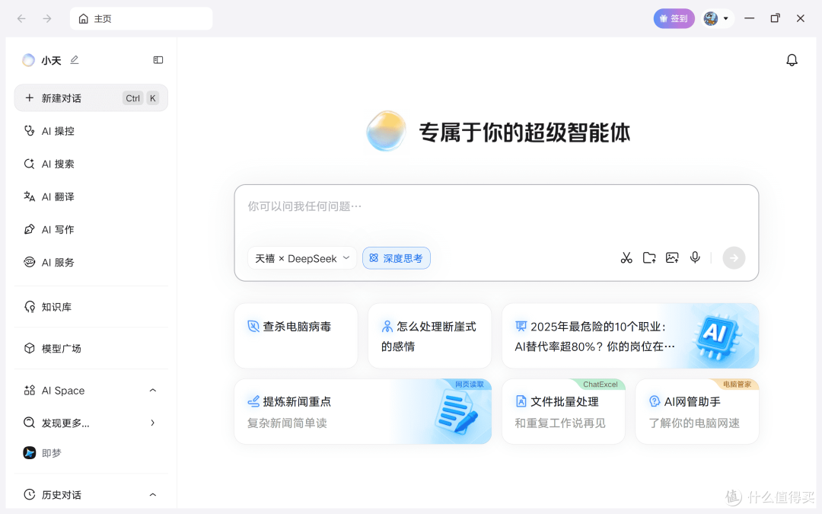Click the large AI chip illustration
This screenshot has width=822, height=514.
pos(715,336)
